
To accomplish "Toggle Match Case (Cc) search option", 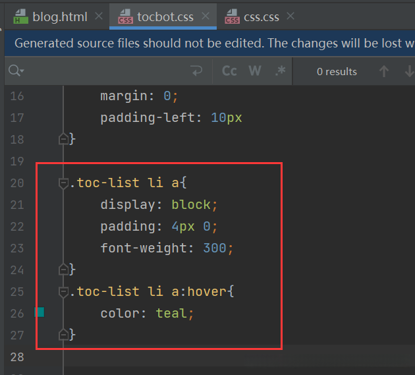I will [x=229, y=71].
